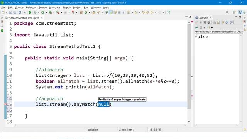Open dropdown arrow next to Coverage icon
This screenshot has width=247, height=139.
point(54,12)
